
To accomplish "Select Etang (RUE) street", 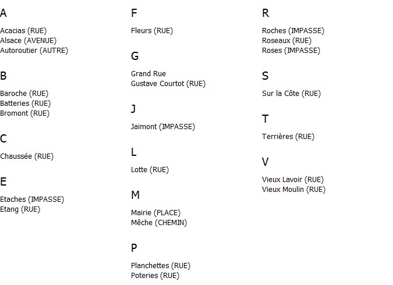I will (20, 209).
